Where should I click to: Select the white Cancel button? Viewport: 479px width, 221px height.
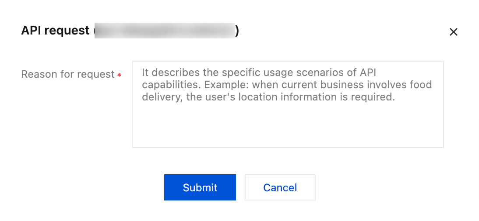280,187
